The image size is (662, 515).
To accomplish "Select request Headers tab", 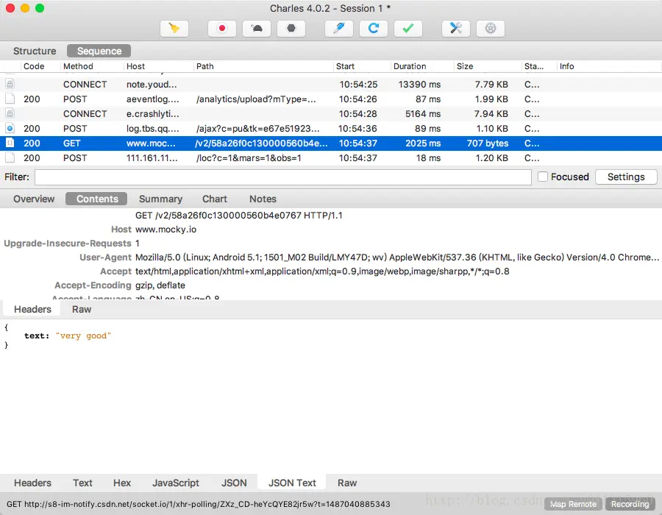I will click(x=32, y=310).
